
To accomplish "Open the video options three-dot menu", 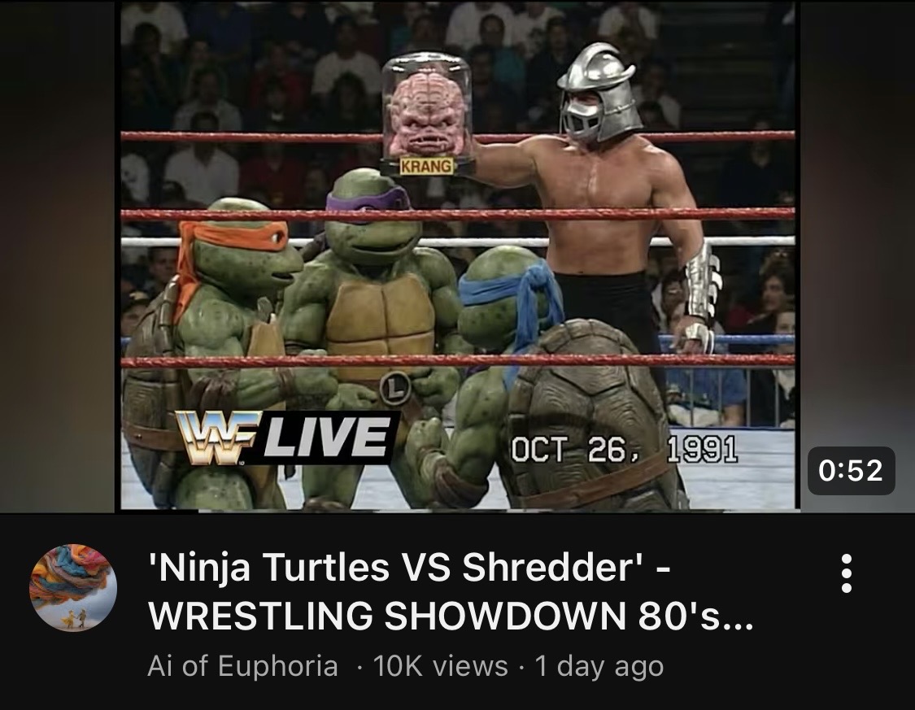I will pyautogui.click(x=847, y=573).
